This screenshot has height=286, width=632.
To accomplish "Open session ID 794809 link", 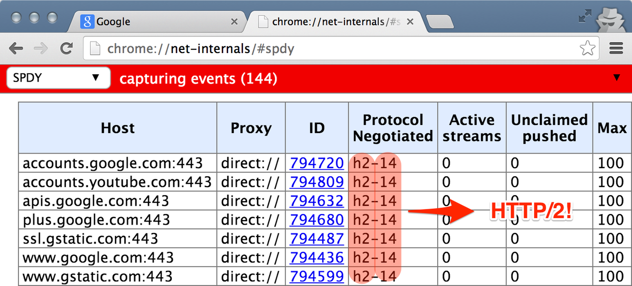I will [x=317, y=182].
